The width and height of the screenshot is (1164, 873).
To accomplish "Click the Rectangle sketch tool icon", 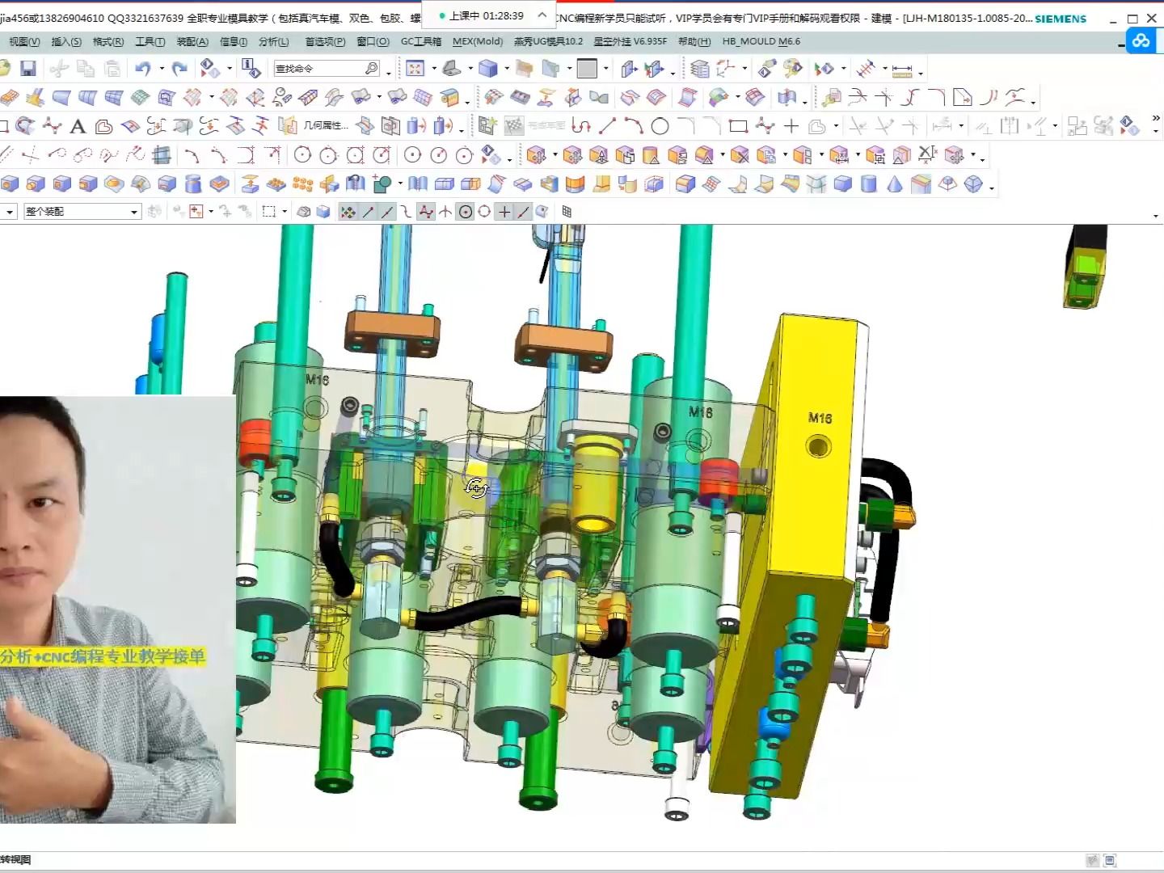I will tap(738, 126).
